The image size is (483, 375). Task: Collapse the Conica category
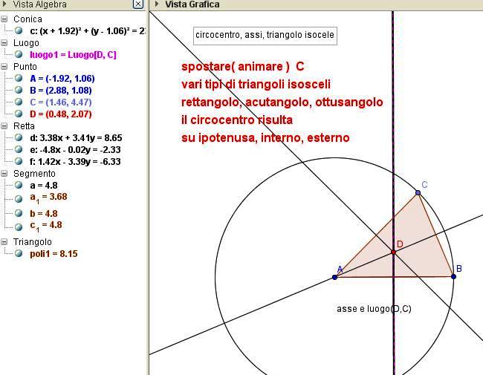point(4,19)
